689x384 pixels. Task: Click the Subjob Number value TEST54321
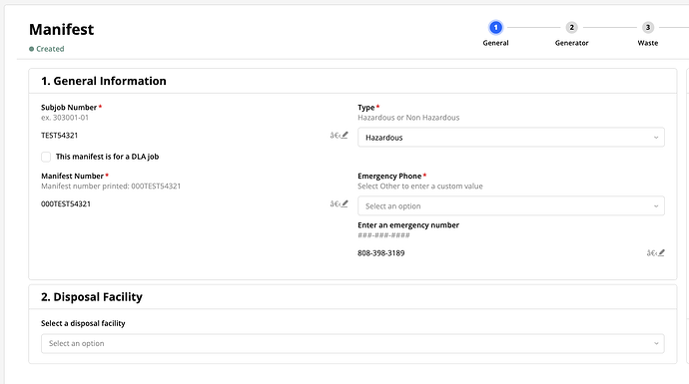coord(59,136)
